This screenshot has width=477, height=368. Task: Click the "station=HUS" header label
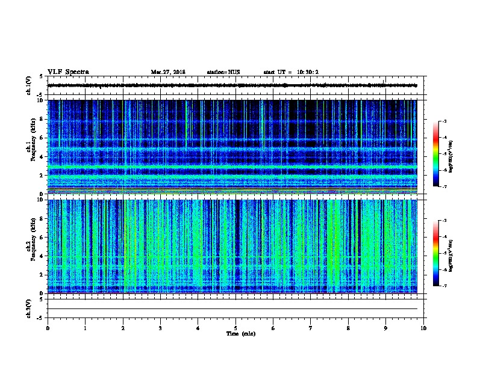coord(223,72)
